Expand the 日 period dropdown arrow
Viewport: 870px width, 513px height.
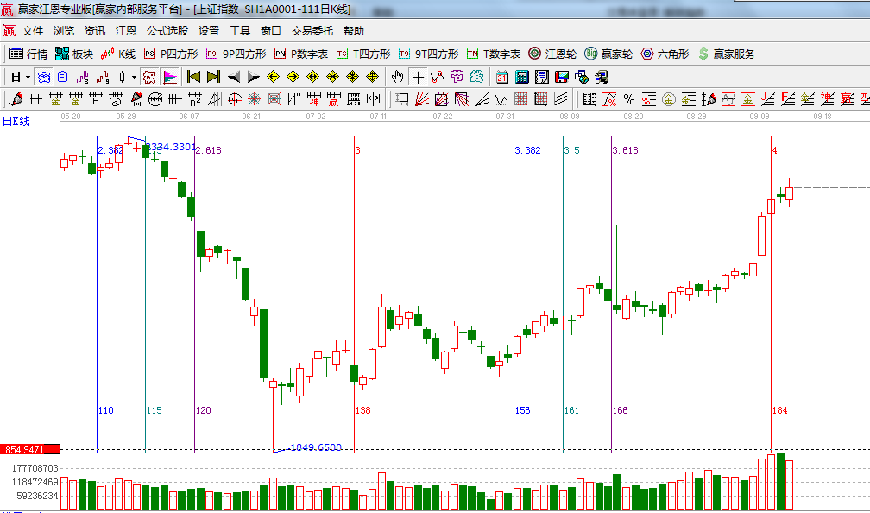click(x=28, y=77)
